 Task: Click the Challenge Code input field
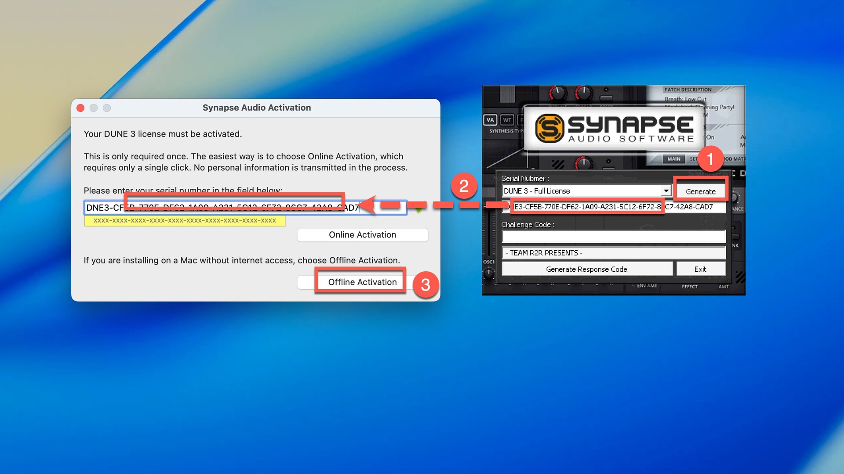(613, 237)
